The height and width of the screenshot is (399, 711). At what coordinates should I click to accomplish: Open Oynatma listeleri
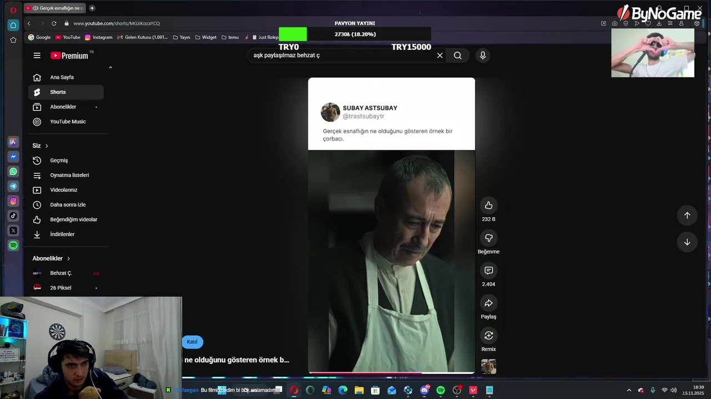point(66,175)
